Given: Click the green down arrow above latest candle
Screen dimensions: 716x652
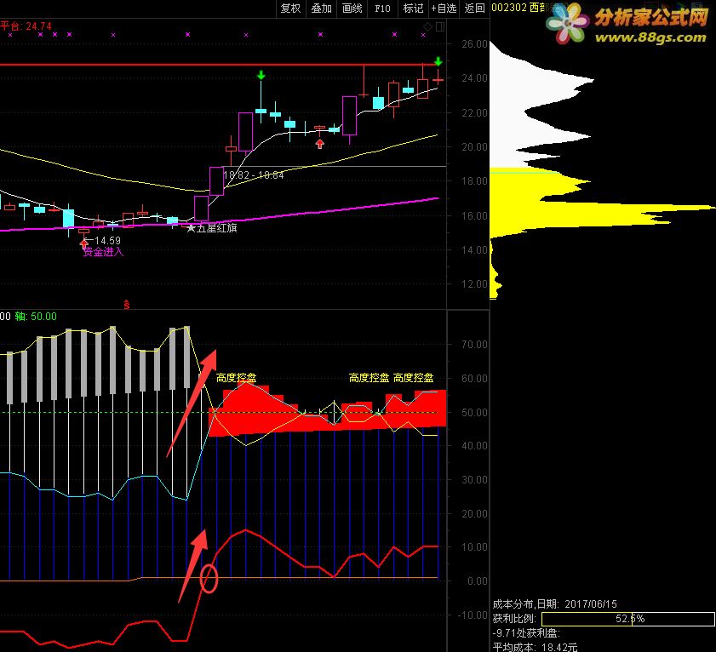Looking at the screenshot, I should (x=438, y=61).
